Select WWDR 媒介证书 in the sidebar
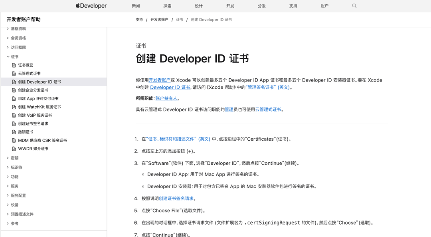The image size is (431, 237). [33, 149]
